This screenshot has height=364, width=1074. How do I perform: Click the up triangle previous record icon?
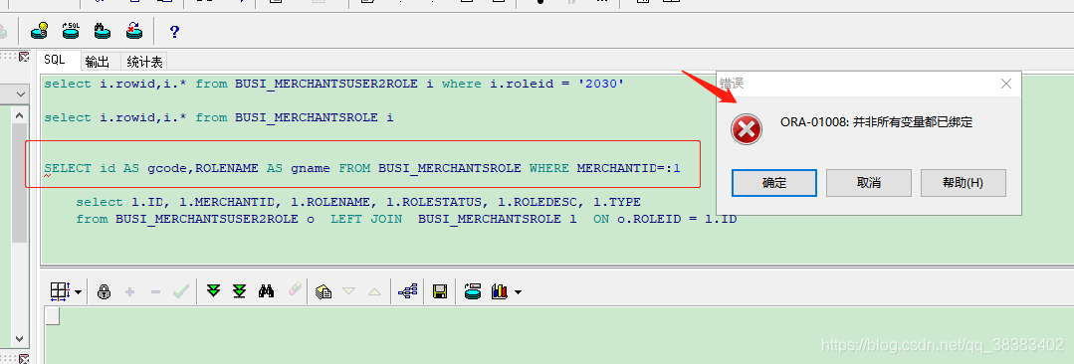tap(374, 291)
